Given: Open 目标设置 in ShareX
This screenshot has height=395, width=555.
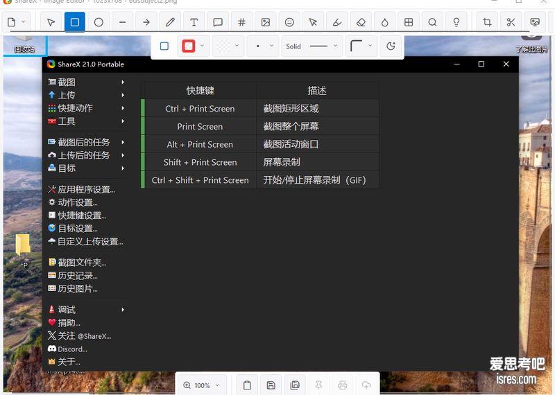Looking at the screenshot, I should coord(86,229).
